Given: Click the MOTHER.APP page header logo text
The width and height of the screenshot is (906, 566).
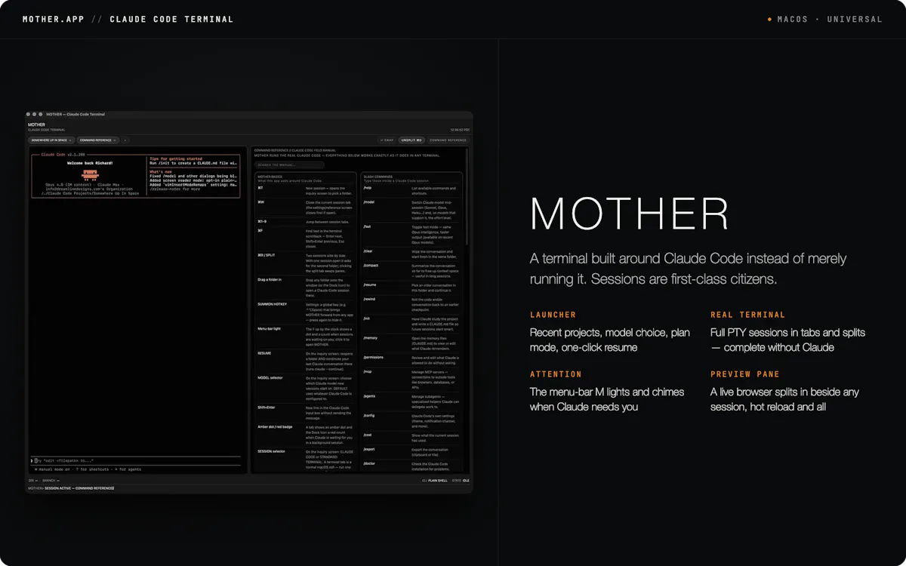Looking at the screenshot, I should click(x=54, y=19).
